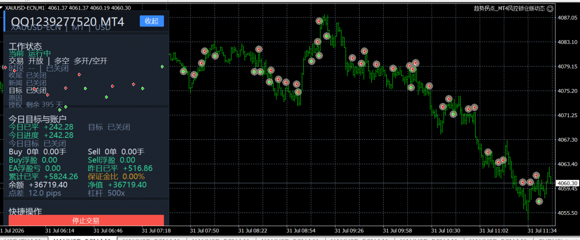Click the red 停止交易 button

(86, 221)
